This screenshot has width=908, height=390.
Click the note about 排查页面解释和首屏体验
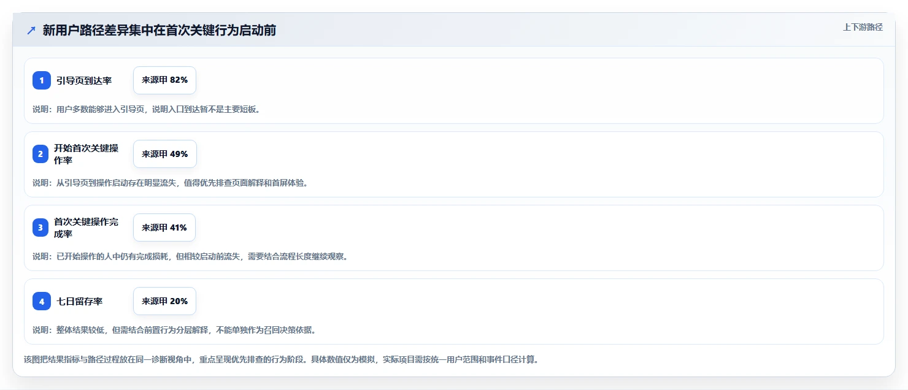(170, 183)
